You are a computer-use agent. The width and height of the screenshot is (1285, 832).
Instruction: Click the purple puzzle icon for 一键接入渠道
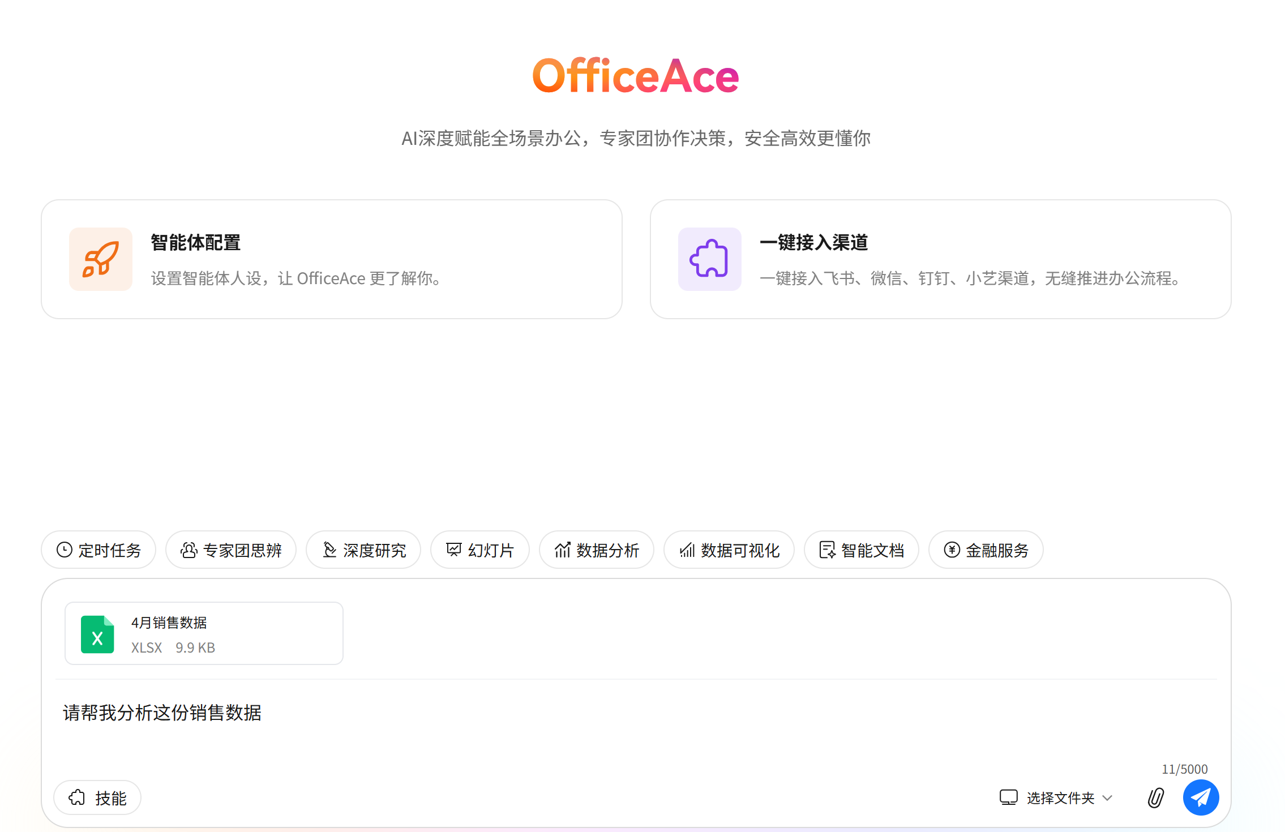tap(709, 259)
